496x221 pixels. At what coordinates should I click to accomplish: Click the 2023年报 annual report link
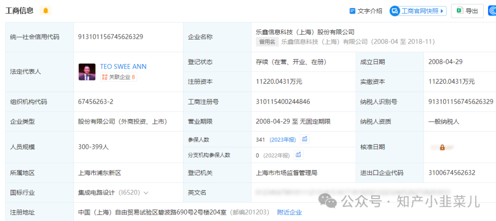(282, 140)
